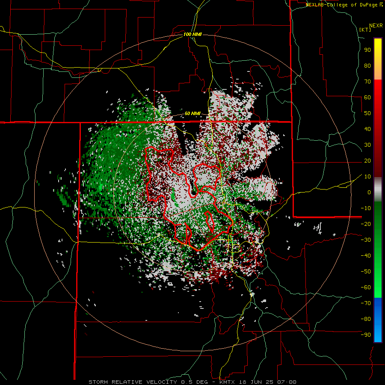The width and height of the screenshot is (385, 385).
Task: Click the 30 value on the velocity scale
Action: tap(367, 145)
